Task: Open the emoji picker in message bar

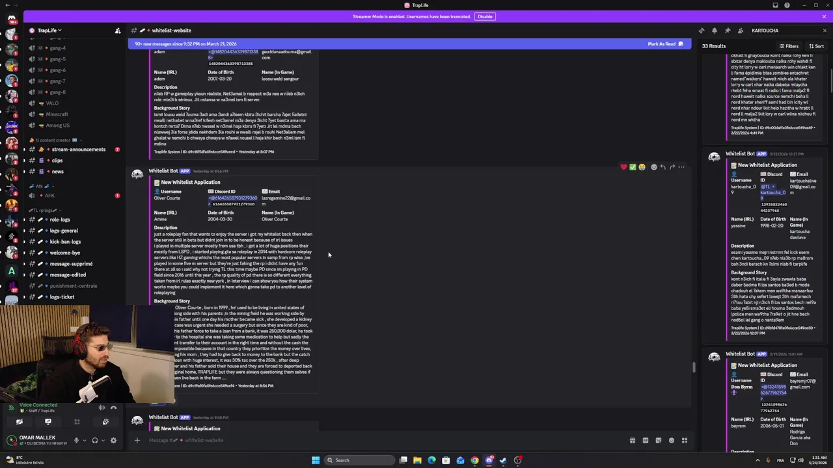Action: (x=671, y=441)
